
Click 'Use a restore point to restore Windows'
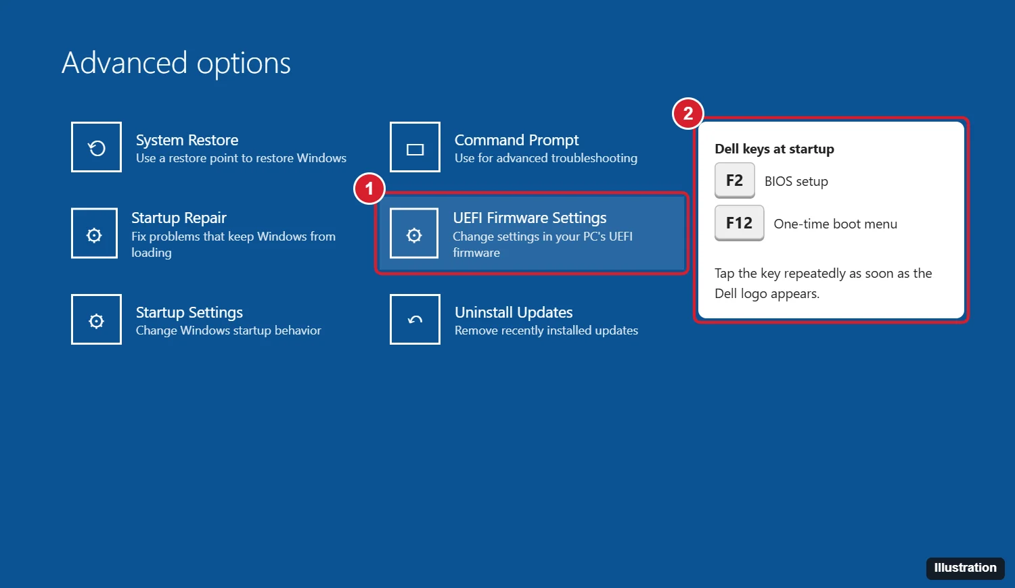coord(241,158)
